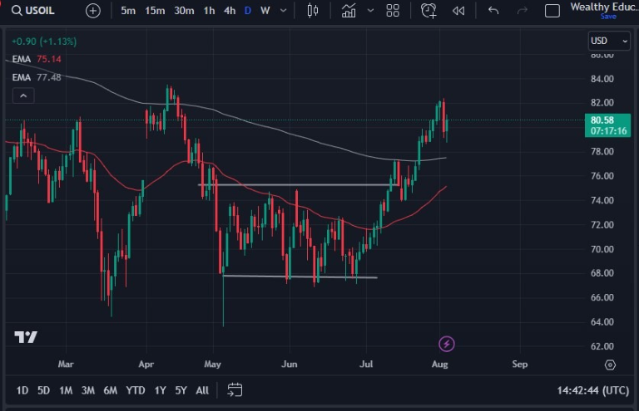Click the add symbol plus icon

[93, 11]
